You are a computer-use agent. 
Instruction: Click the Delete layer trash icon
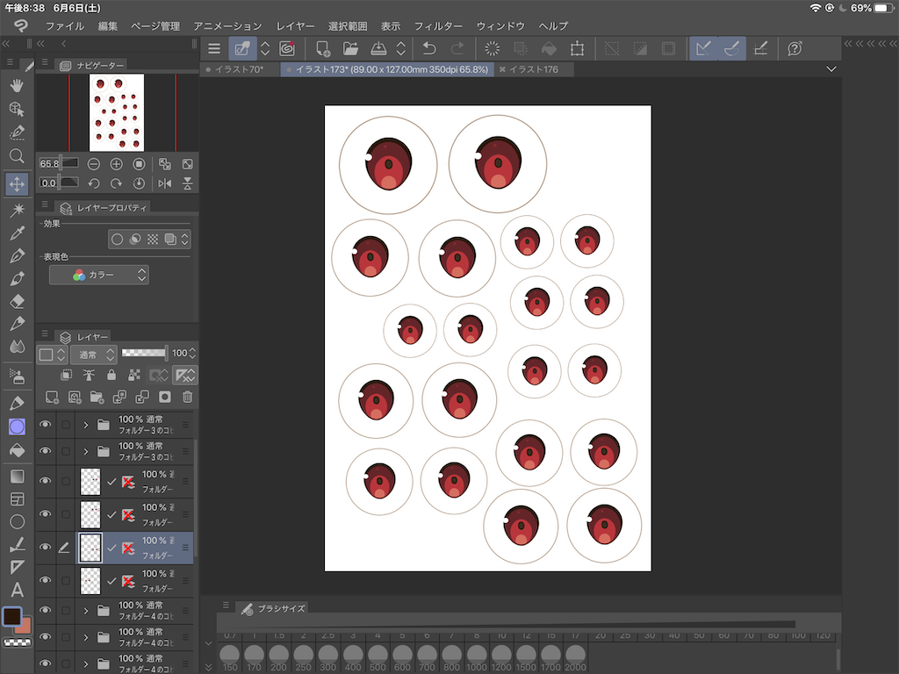(x=188, y=398)
